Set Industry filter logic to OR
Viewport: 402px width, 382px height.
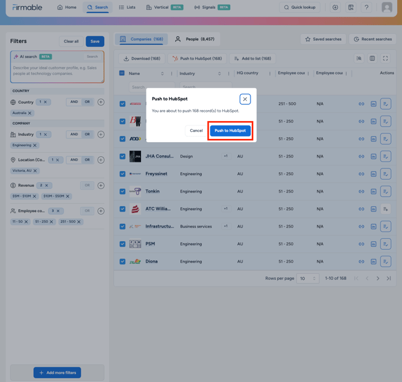click(x=87, y=134)
